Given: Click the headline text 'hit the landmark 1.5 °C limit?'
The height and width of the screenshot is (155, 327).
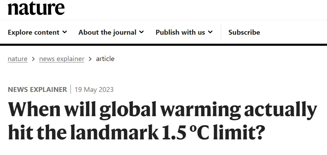Looking at the screenshot, I should pyautogui.click(x=136, y=132).
